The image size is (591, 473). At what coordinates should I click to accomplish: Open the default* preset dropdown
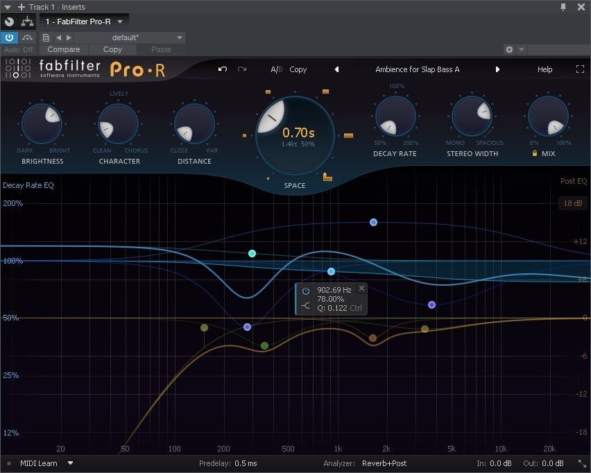click(x=129, y=37)
